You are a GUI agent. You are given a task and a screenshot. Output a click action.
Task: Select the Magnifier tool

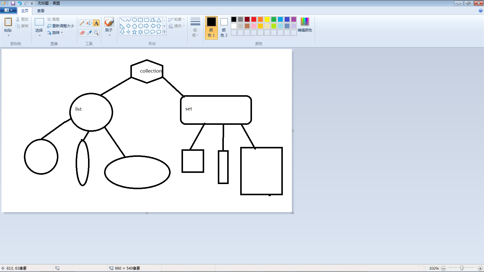pyautogui.click(x=96, y=33)
